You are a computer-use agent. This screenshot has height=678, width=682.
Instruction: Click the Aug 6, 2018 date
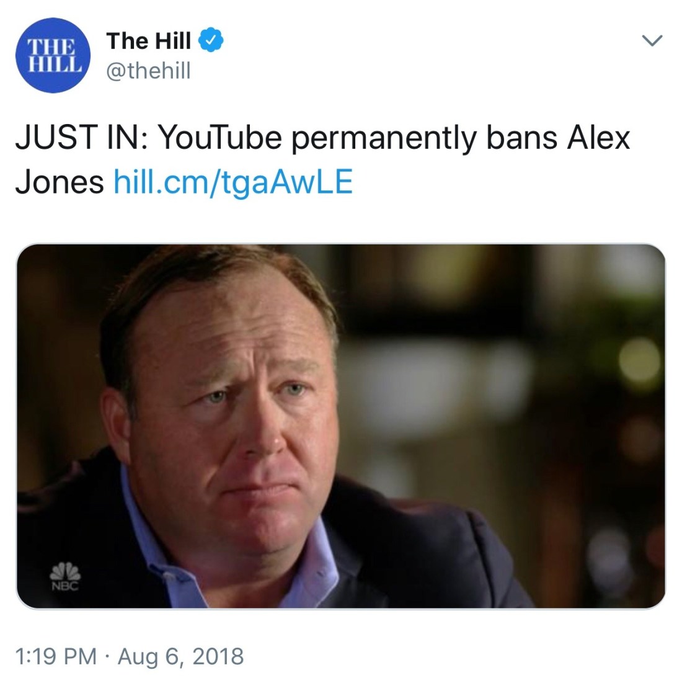pyautogui.click(x=180, y=656)
